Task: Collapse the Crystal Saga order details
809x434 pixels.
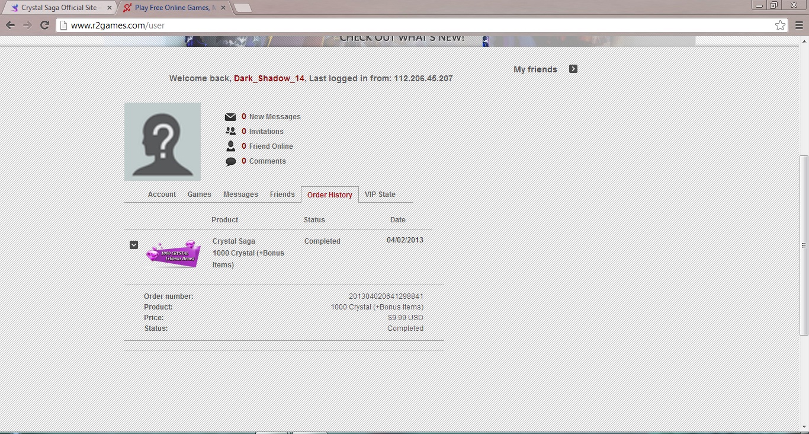Action: click(134, 245)
